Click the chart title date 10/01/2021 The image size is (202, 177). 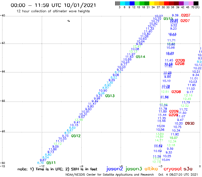(x=80, y=5)
